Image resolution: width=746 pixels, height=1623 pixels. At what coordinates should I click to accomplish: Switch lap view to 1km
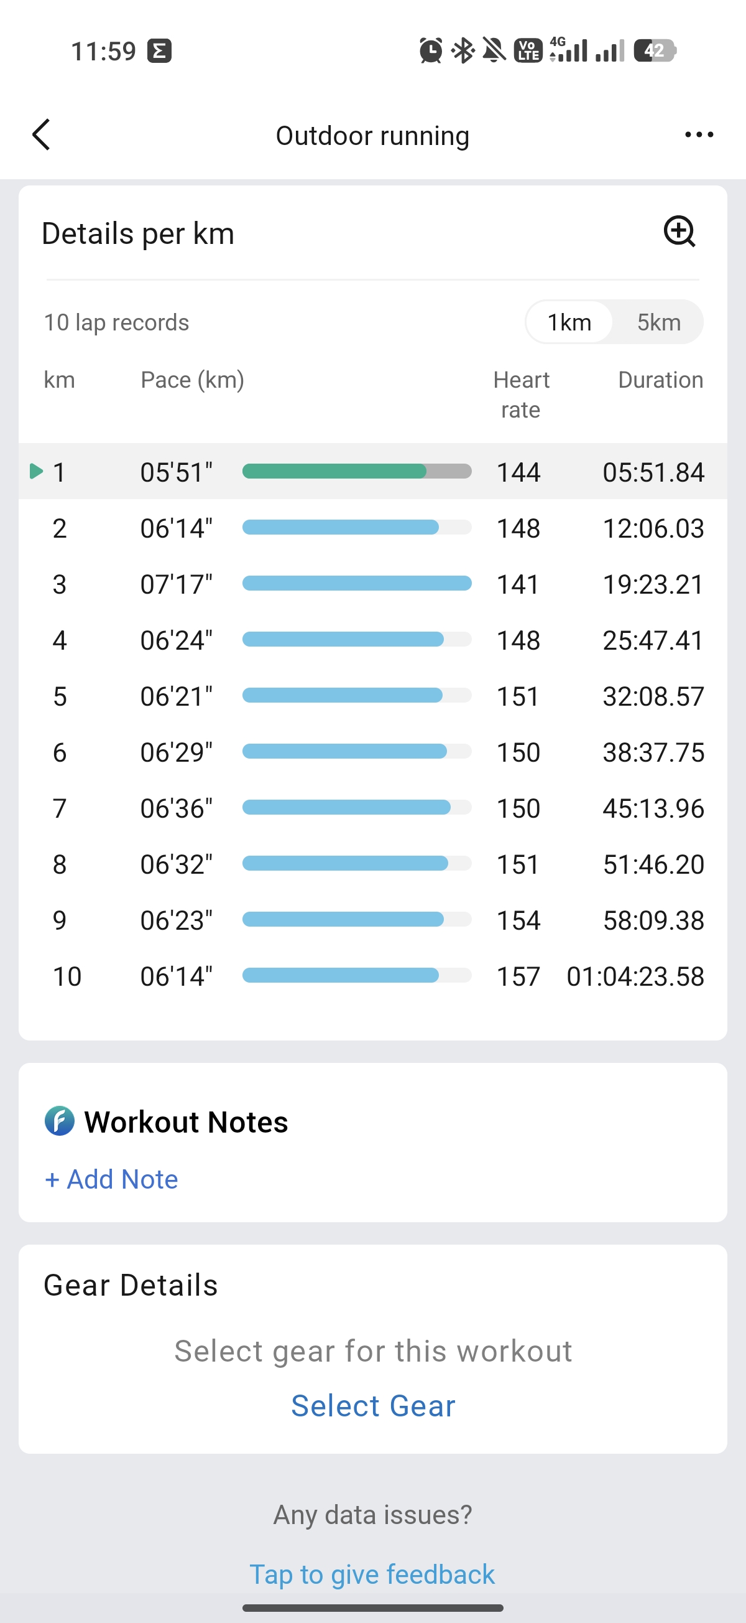(x=569, y=322)
